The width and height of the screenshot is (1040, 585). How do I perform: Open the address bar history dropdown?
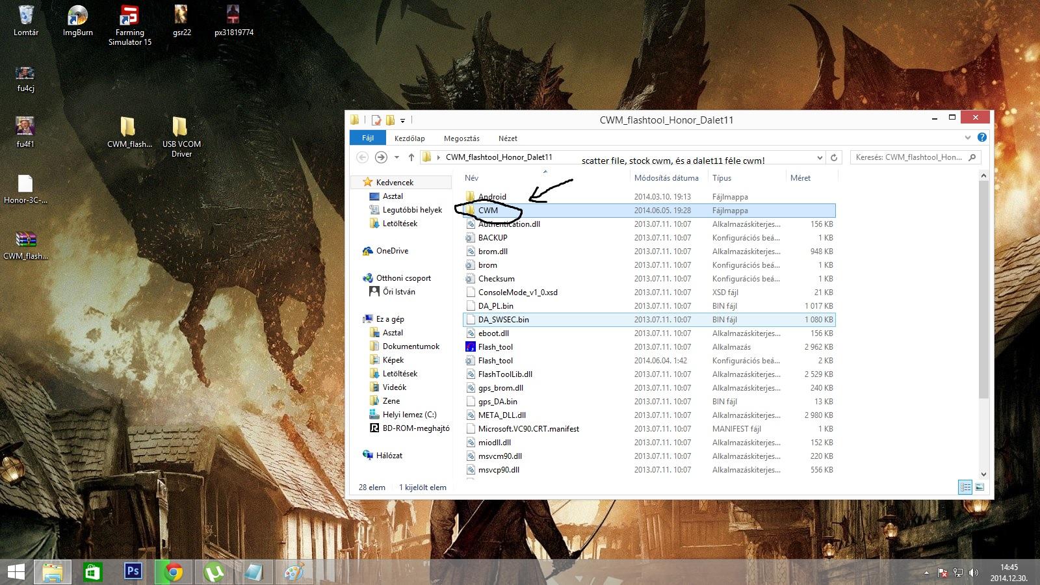click(820, 157)
